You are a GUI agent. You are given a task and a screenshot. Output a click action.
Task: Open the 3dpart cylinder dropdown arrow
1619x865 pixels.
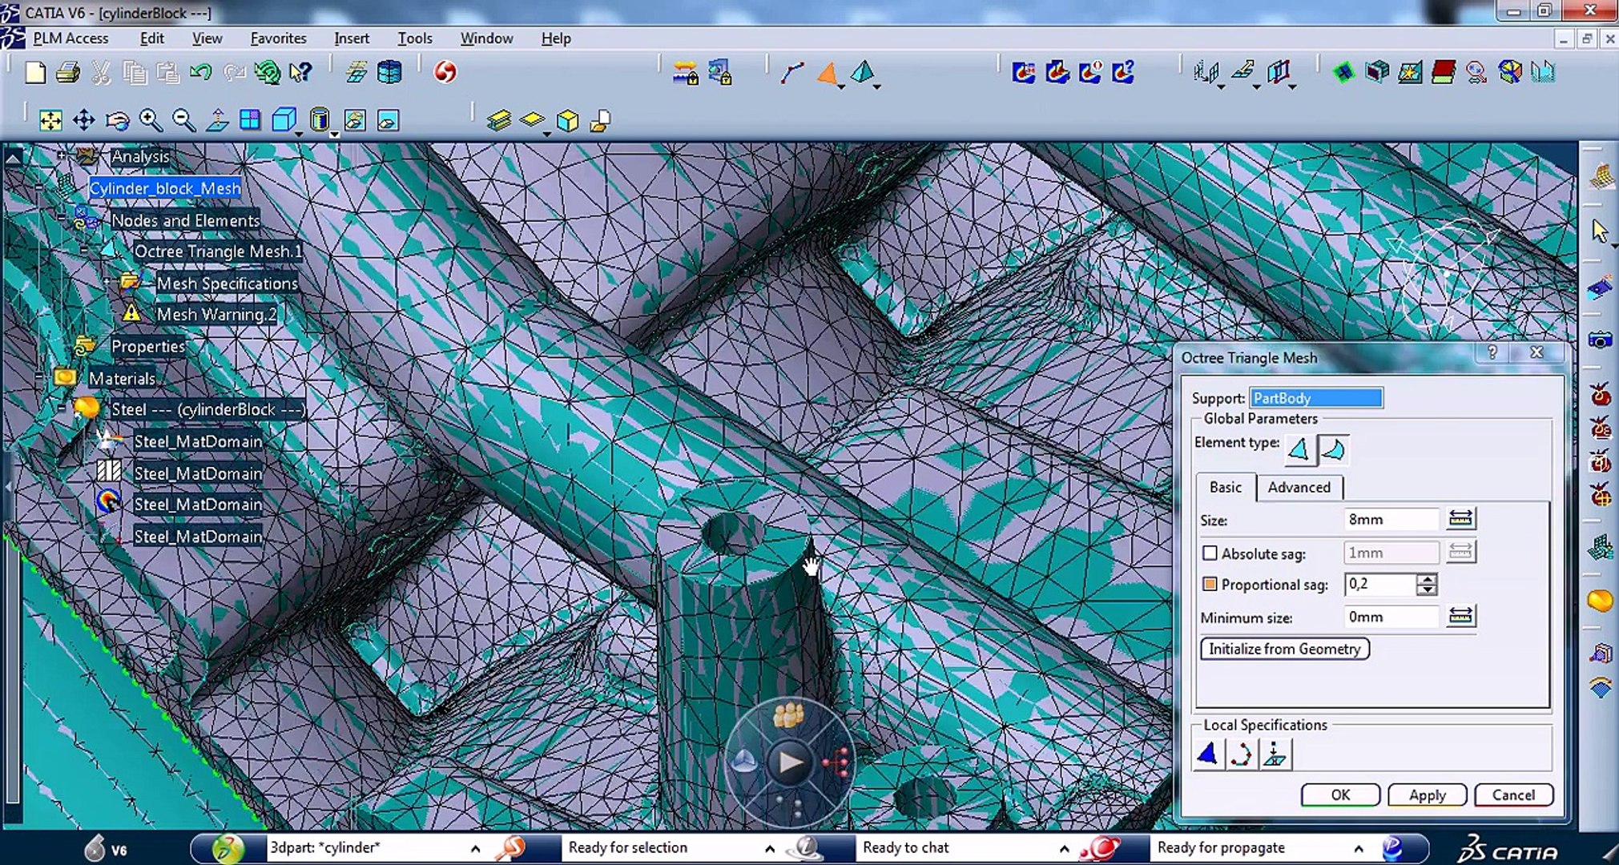[475, 848]
